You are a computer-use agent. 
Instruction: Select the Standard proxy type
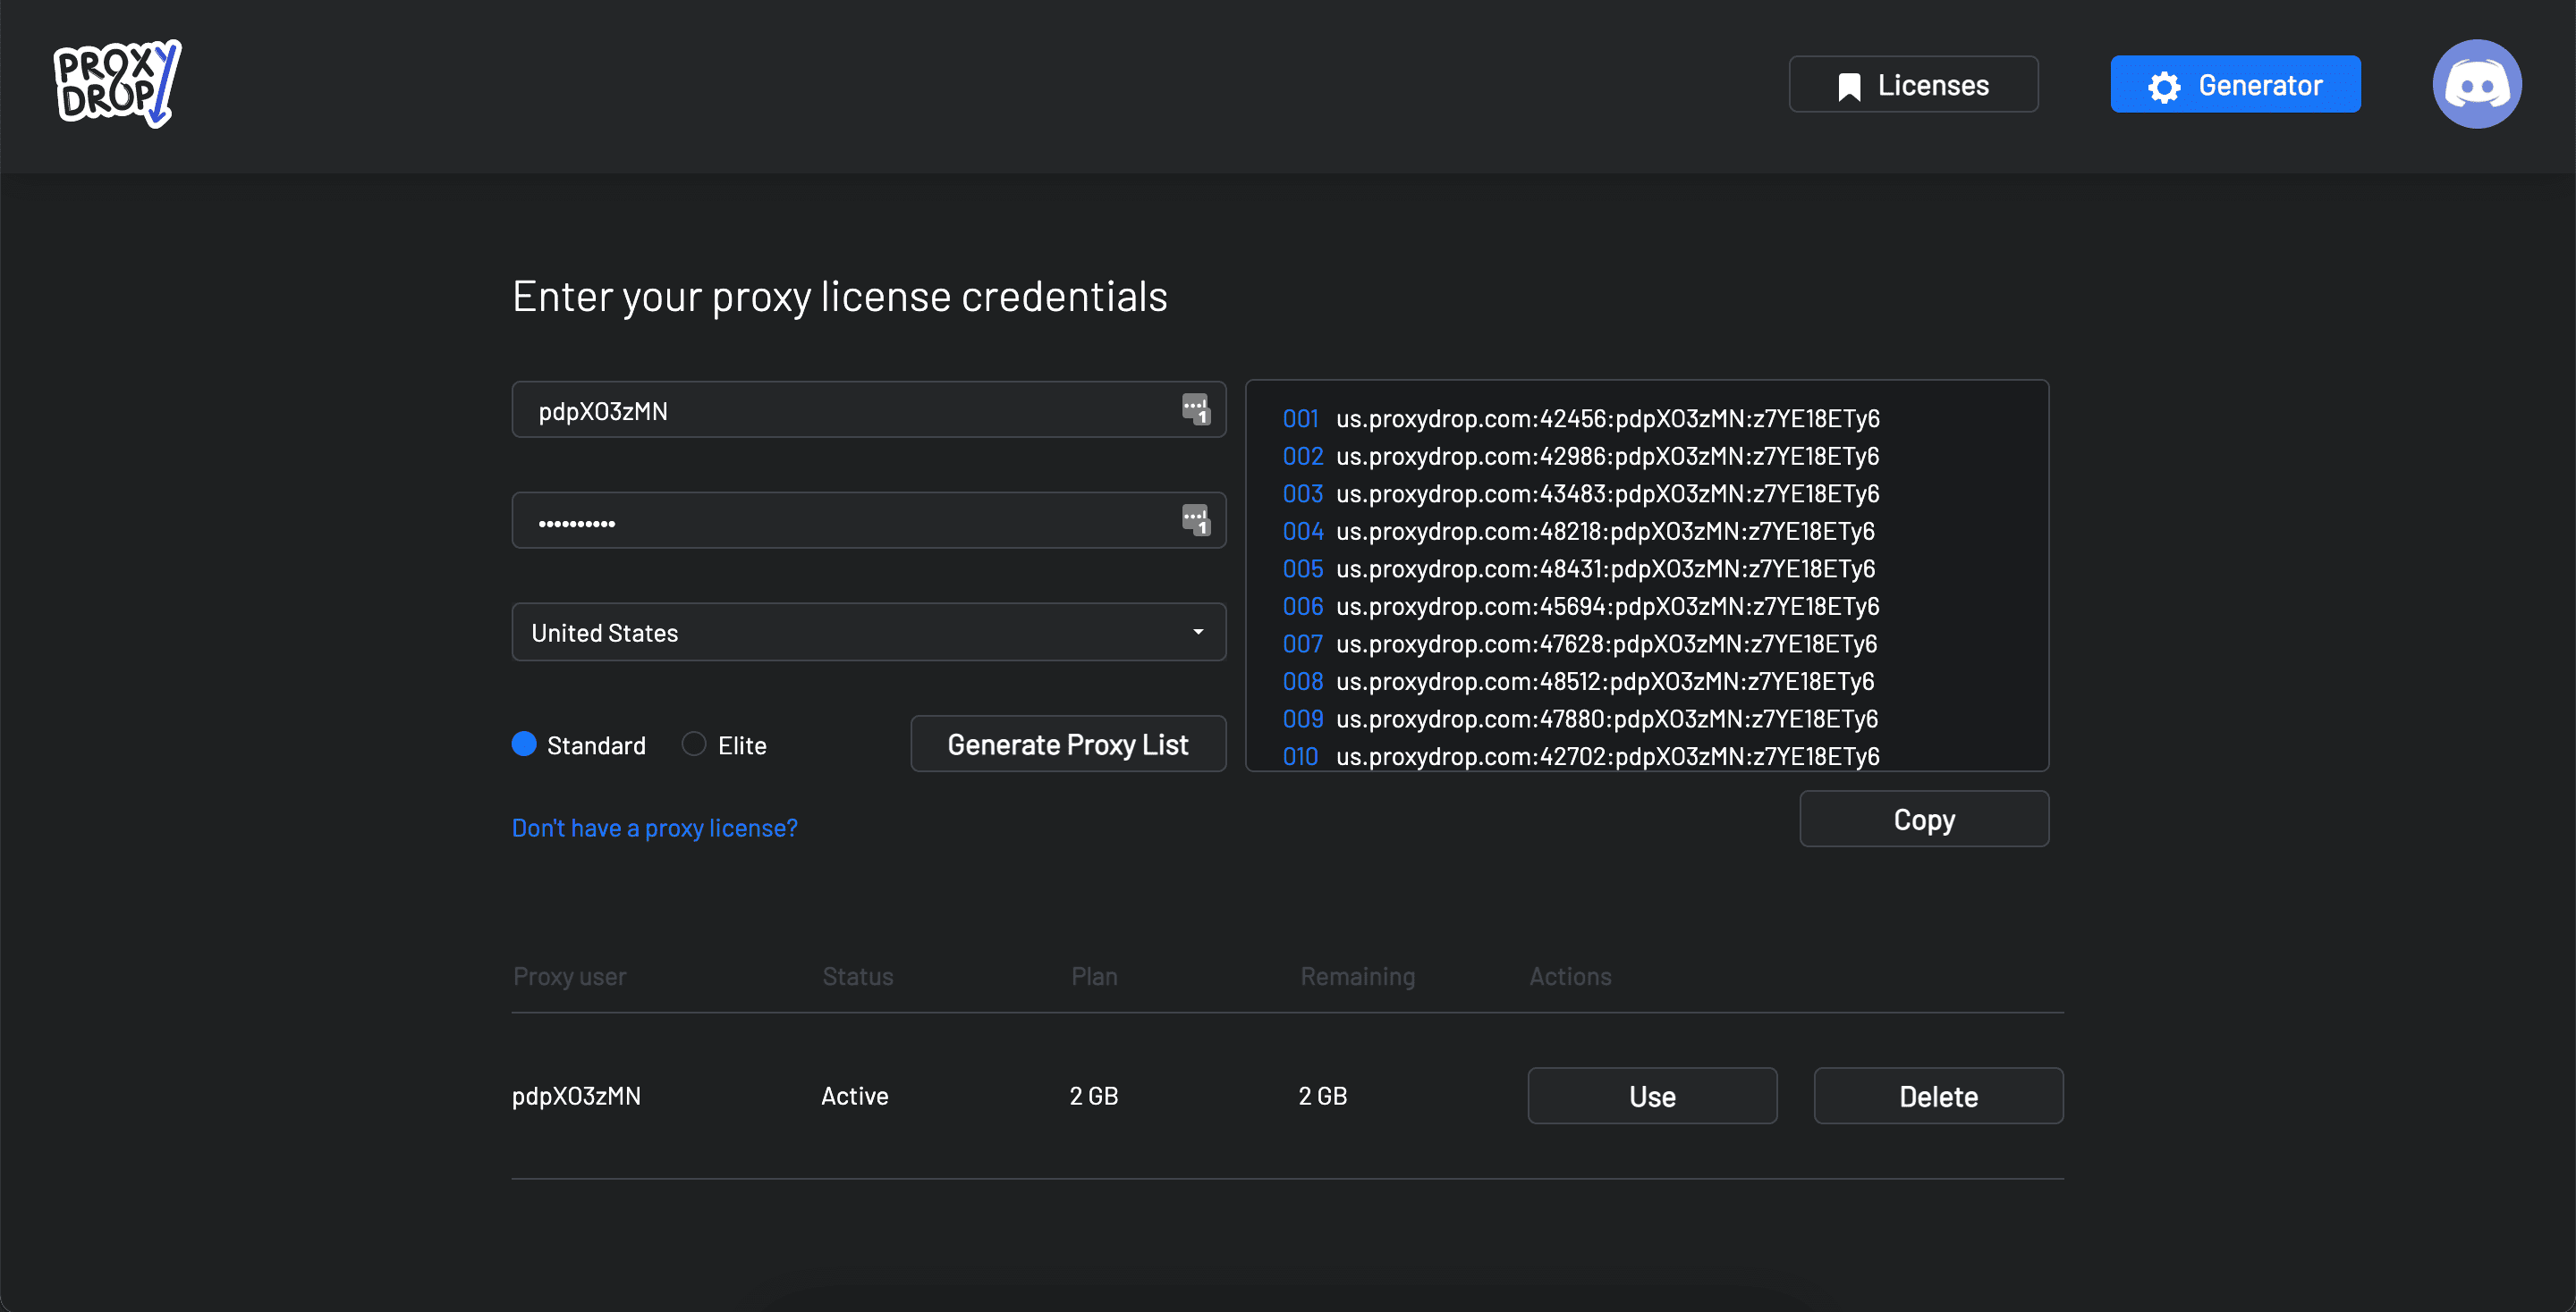pyautogui.click(x=524, y=744)
